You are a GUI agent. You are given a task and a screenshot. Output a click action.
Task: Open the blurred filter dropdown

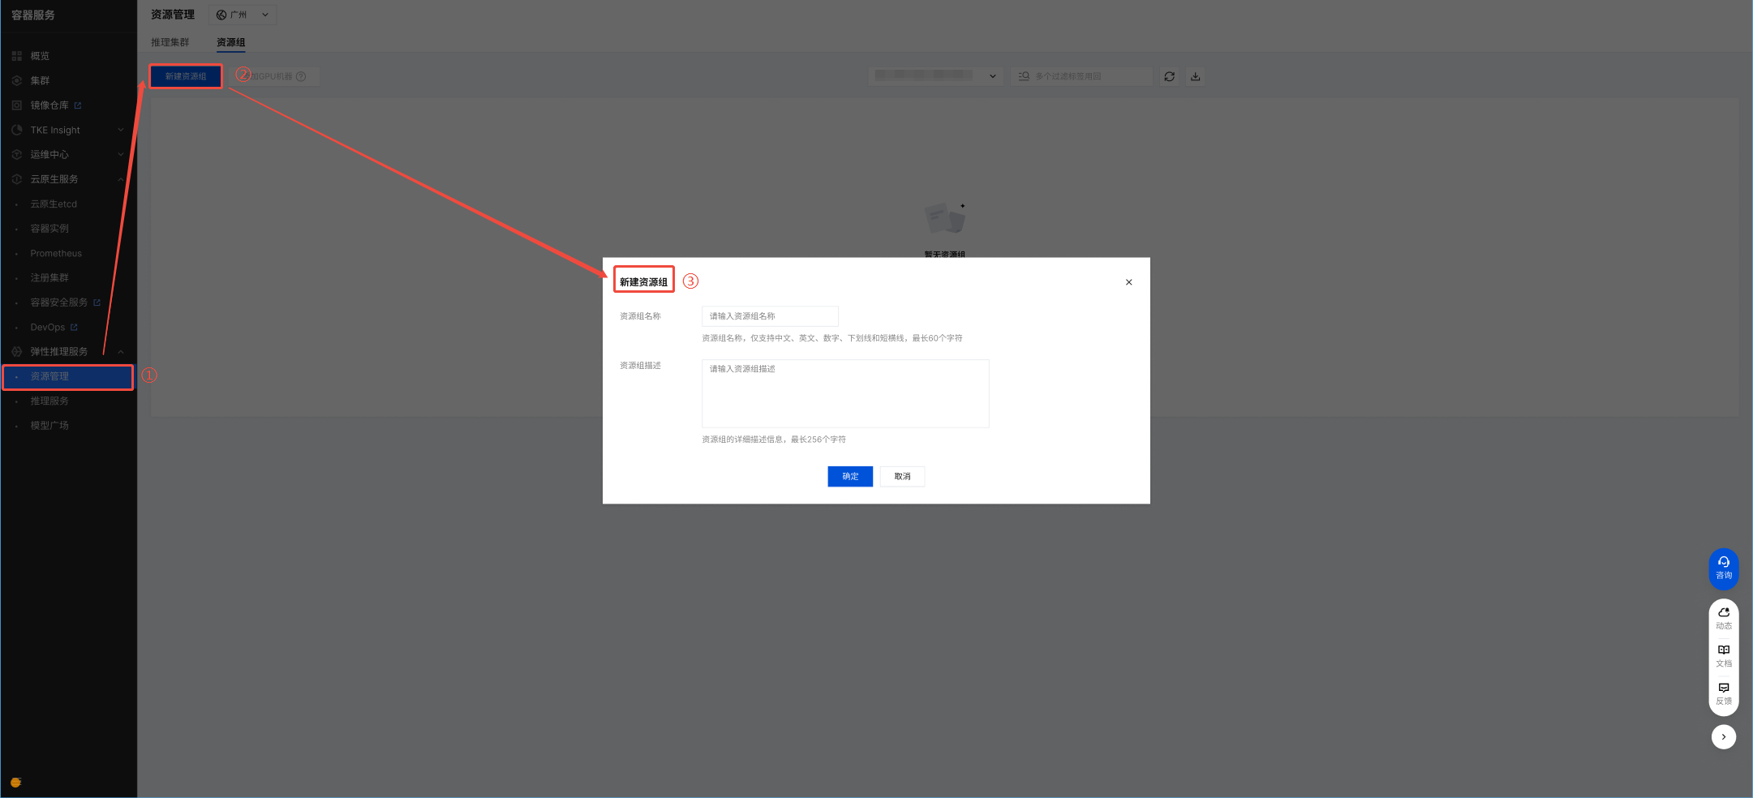click(x=936, y=76)
